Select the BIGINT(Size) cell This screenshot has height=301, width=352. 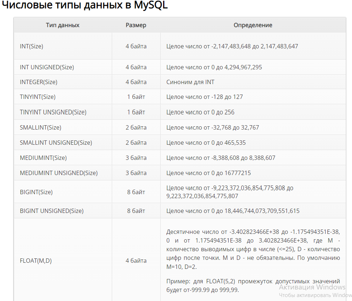(63, 192)
